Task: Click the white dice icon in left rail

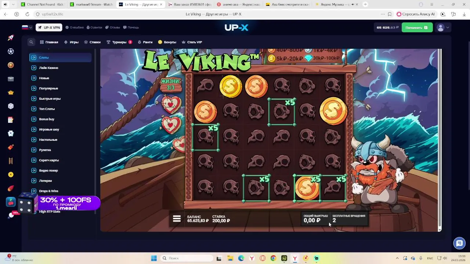Action: coord(11,106)
